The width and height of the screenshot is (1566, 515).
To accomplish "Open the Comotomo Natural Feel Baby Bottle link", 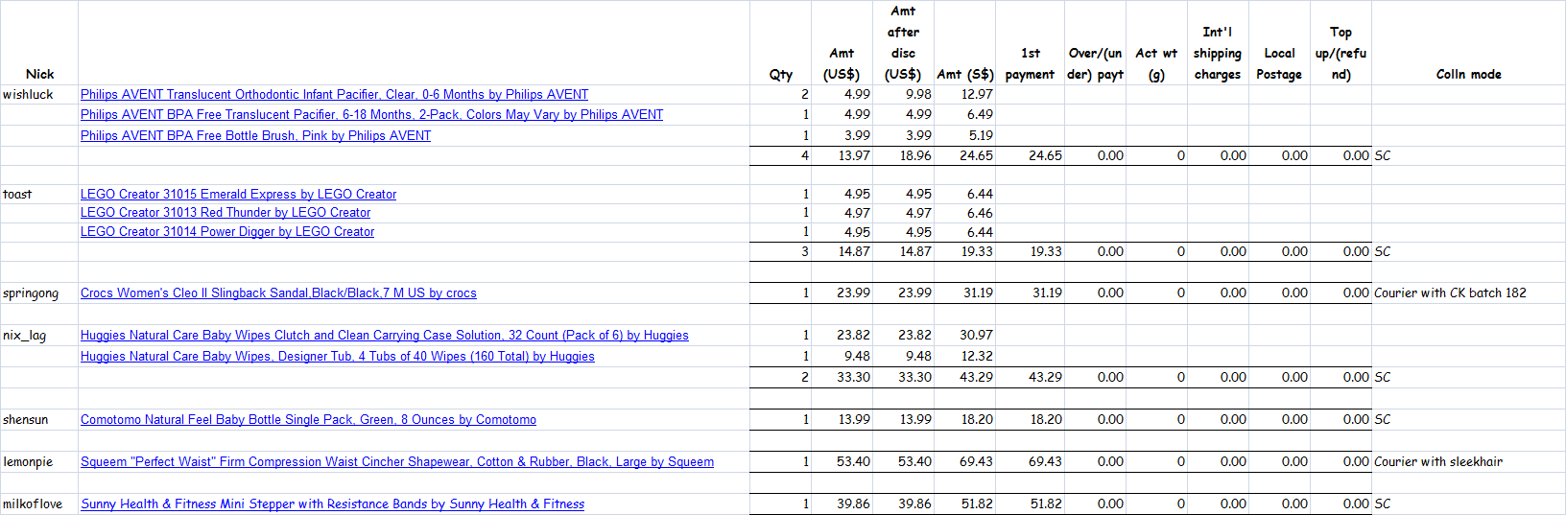I will 308,419.
